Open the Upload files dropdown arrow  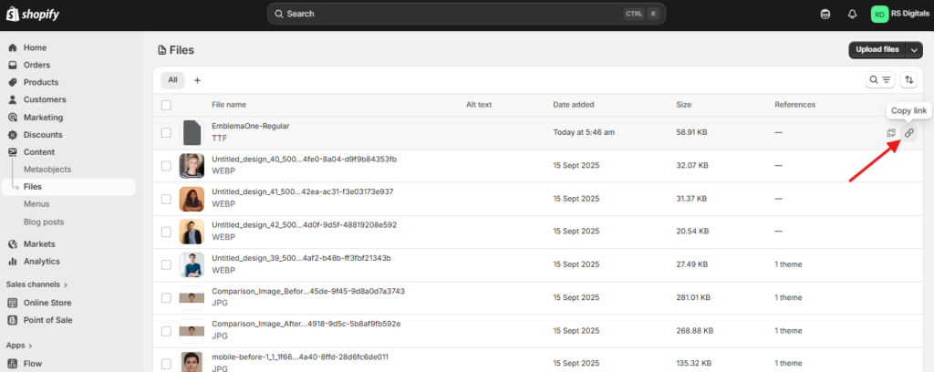pyautogui.click(x=915, y=49)
